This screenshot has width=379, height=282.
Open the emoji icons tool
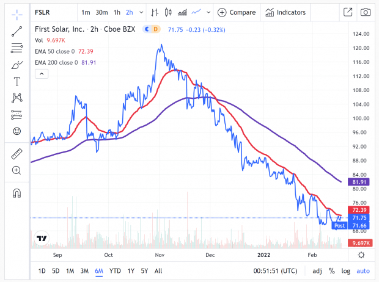click(17, 131)
